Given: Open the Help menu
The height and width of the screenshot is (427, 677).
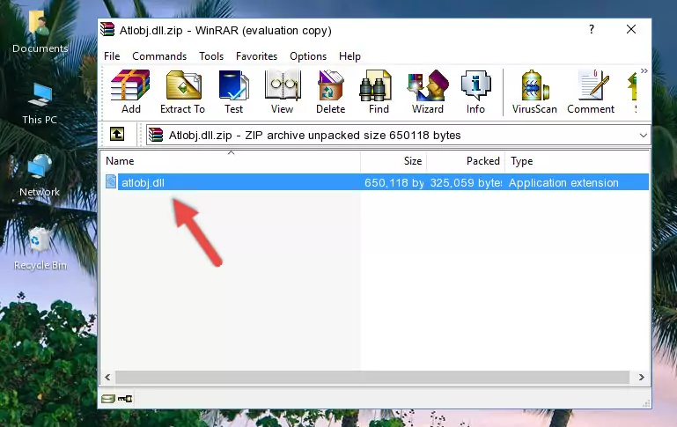Looking at the screenshot, I should click(350, 56).
